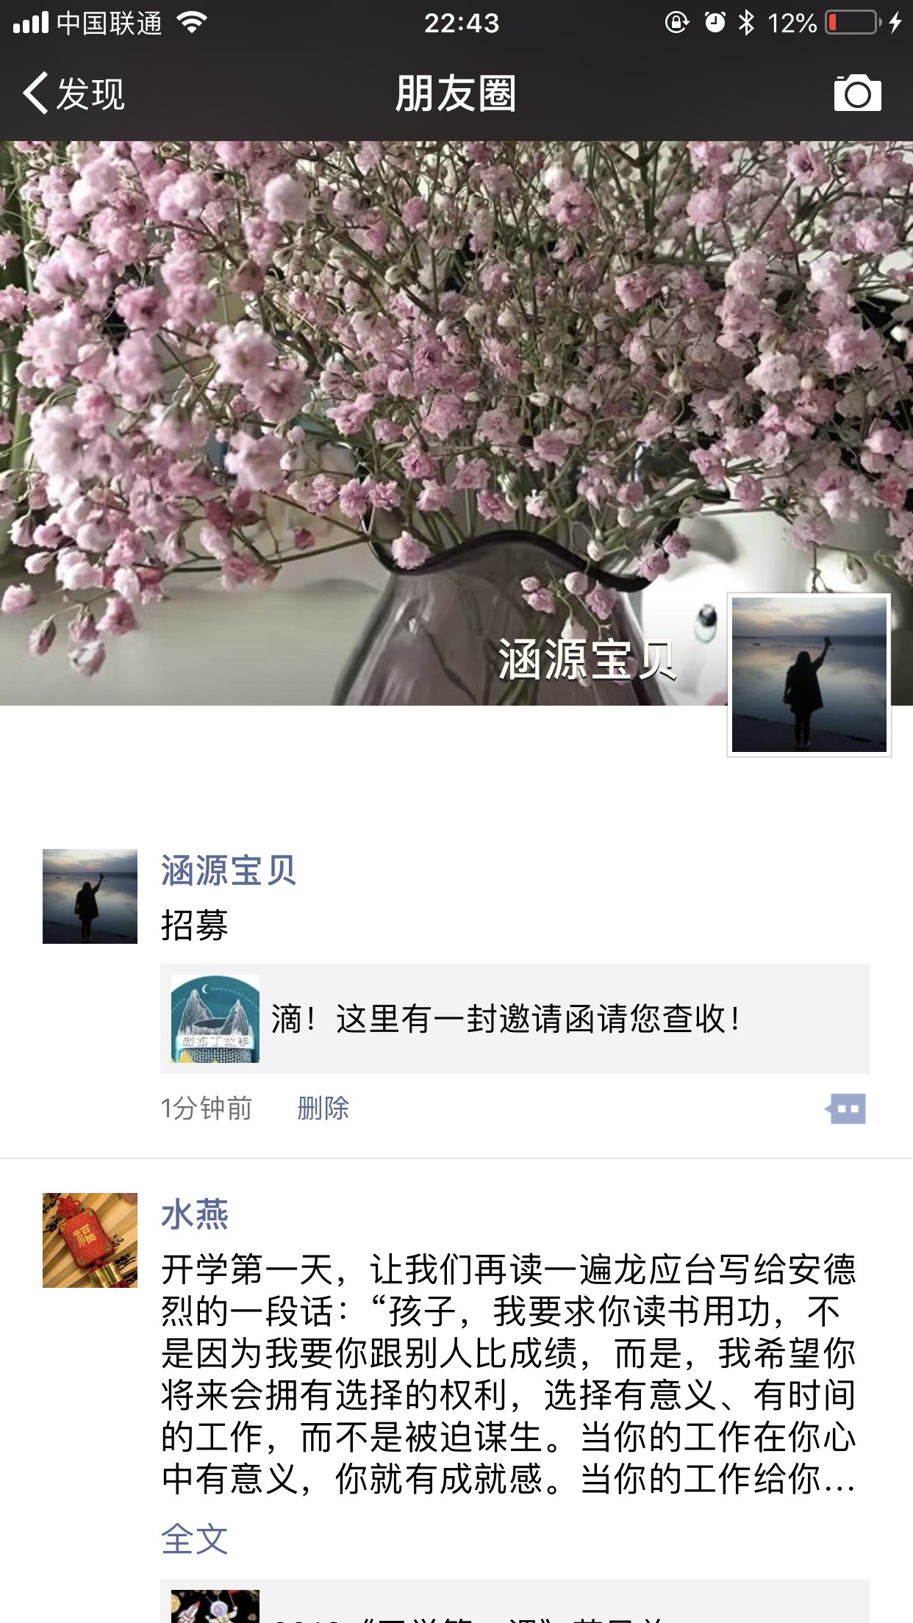913x1623 pixels.
Task: Tap the alarm clock status icon
Action: [x=715, y=23]
